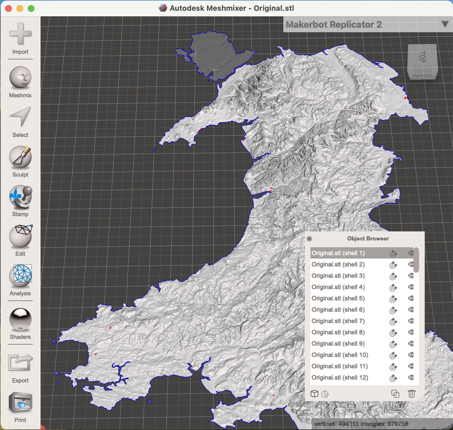Activate the Select tool

(x=20, y=117)
